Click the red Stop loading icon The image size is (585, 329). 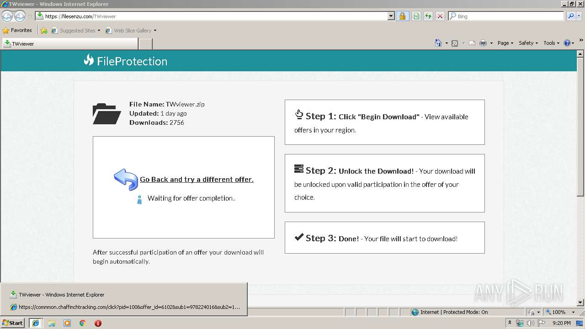[x=440, y=16]
